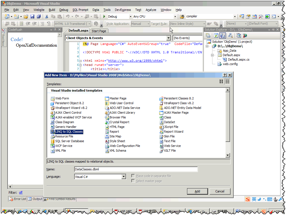Viewport: 288px width, 217px height.
Task: Click the Copy Web Site icon
Action: pyautogui.click(x=239, y=35)
